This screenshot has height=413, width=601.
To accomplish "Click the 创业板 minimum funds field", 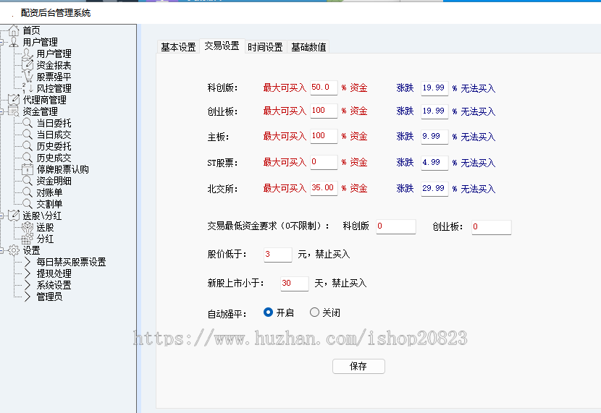I will pyautogui.click(x=492, y=227).
